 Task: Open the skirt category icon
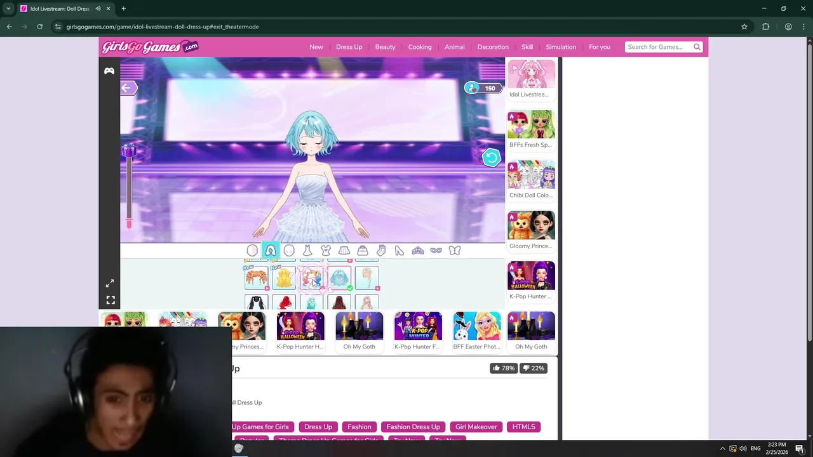tap(344, 251)
